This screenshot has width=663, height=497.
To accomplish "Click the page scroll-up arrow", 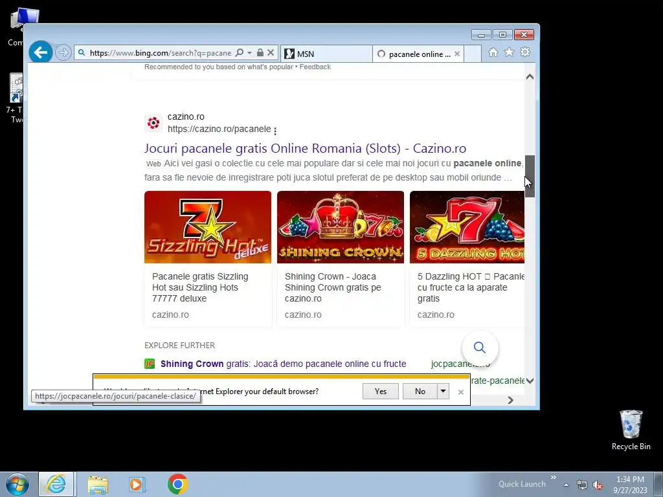I will pyautogui.click(x=530, y=77).
